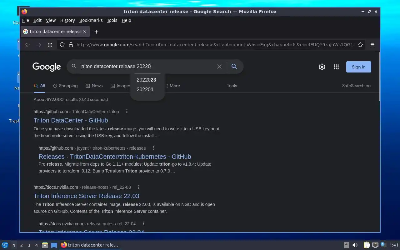This screenshot has height=250, width=400.
Task: Open the search Tools options
Action: pyautogui.click(x=232, y=86)
